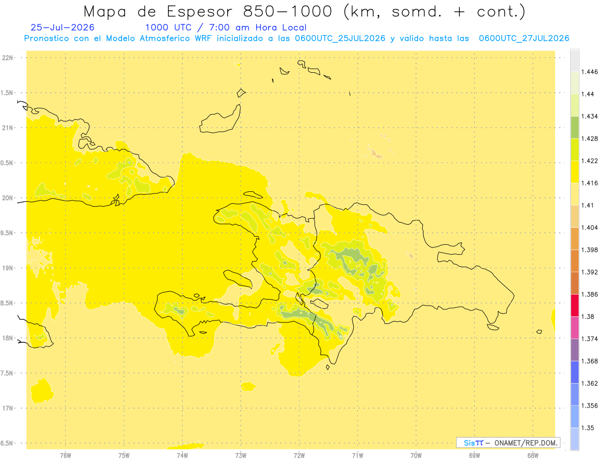Click the legend value "1.398"
Image resolution: width=598 pixels, height=462 pixels.
point(590,250)
